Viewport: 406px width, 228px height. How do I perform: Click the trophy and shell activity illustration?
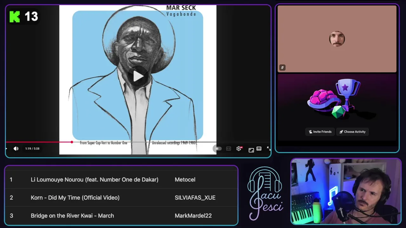334,98
